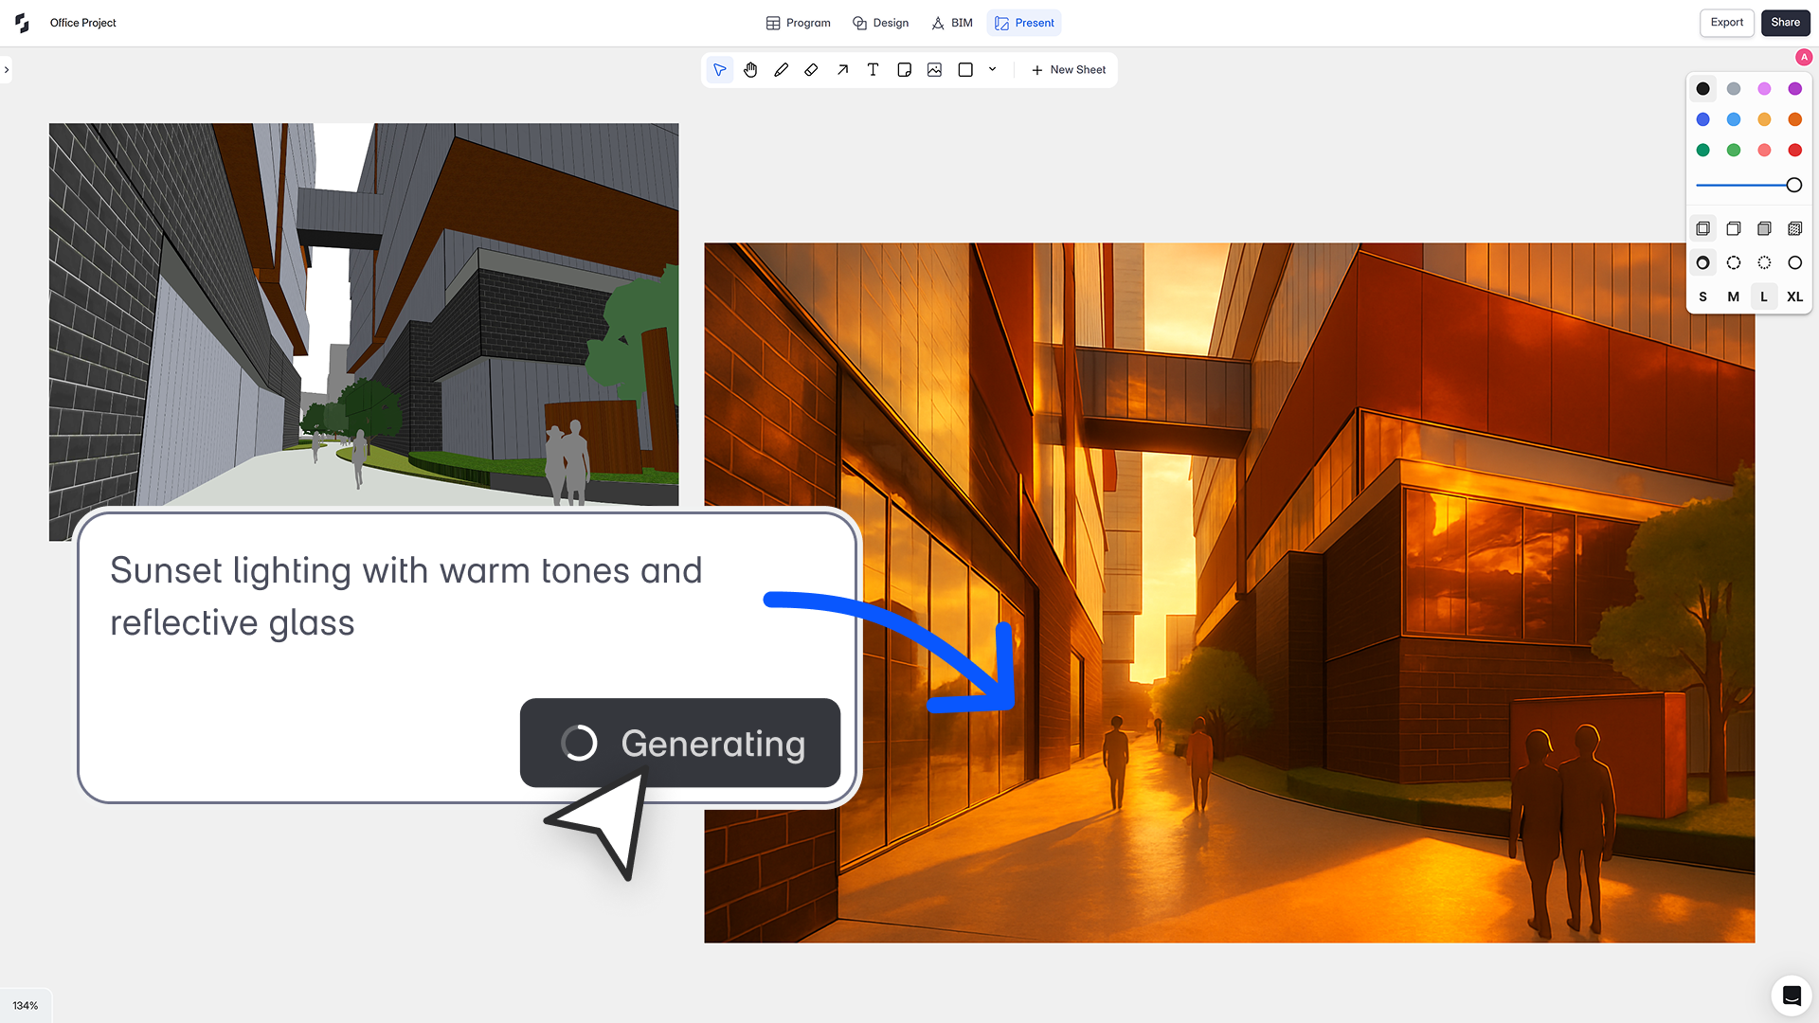Select the sticky note tool
Image resolution: width=1819 pixels, height=1023 pixels.
pyautogui.click(x=904, y=70)
